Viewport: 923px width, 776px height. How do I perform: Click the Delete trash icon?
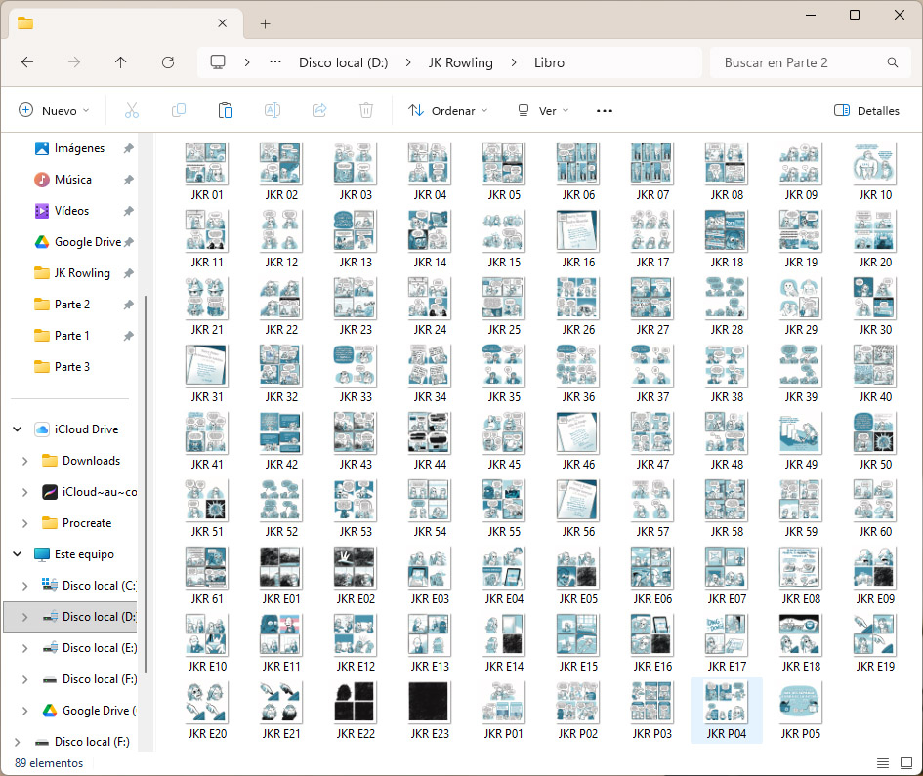pyautogui.click(x=366, y=111)
